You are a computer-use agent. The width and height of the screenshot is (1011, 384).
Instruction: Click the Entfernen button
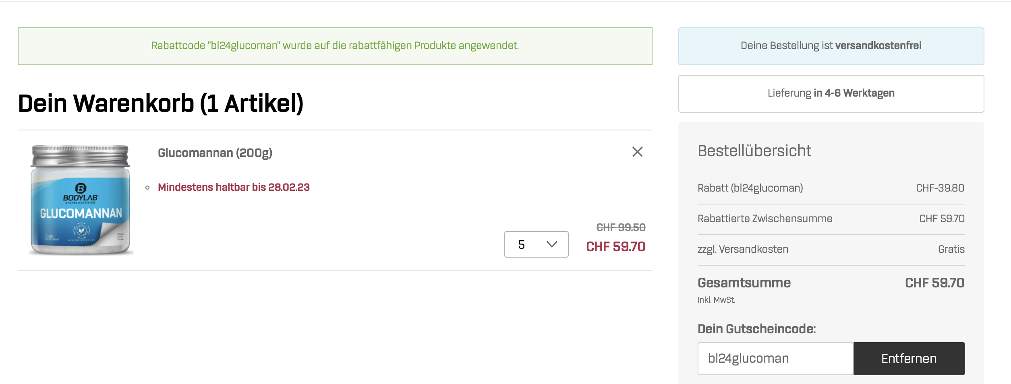click(909, 358)
